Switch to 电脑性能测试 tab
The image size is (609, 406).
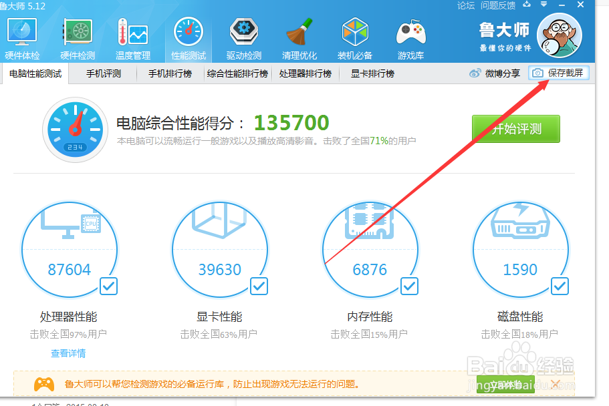[x=35, y=73]
